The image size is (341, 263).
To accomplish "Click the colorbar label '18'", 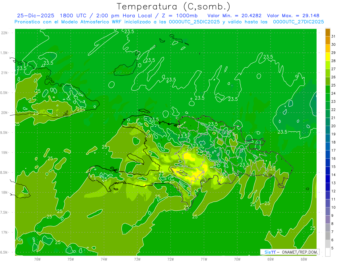I will pyautogui.click(x=334, y=142).
